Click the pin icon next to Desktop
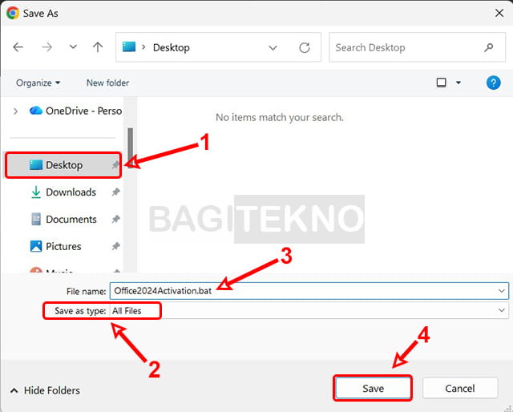513x412 pixels. click(115, 165)
